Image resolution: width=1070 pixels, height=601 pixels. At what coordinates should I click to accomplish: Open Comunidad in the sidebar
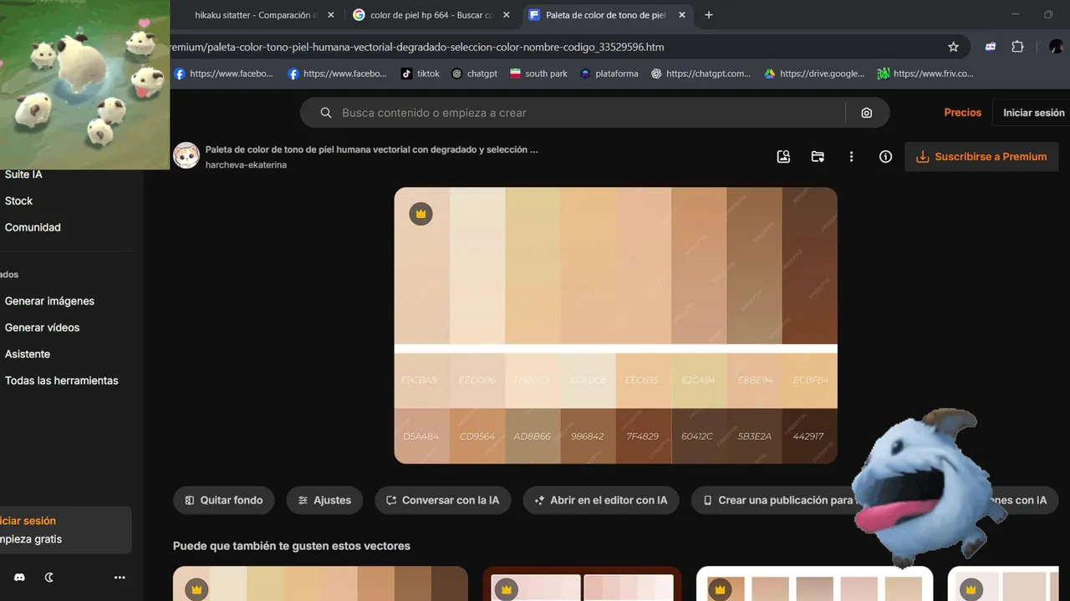[33, 227]
